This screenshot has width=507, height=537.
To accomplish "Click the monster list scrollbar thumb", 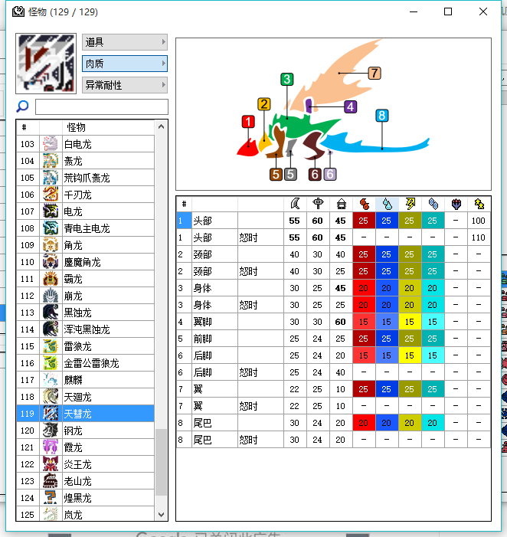I will (x=161, y=462).
